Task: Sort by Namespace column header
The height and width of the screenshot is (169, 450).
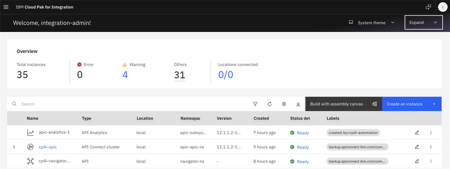Action: tap(190, 118)
